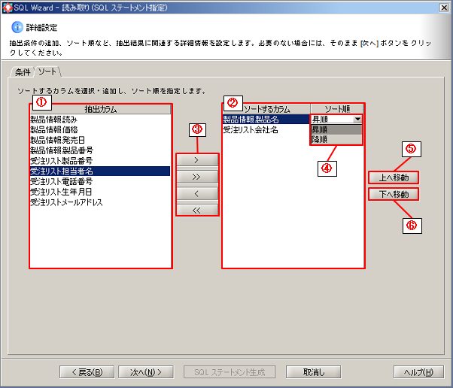Viewport: 453px width, 388px height.
Task: Click the double left arrow remove-all button
Action: (197, 209)
